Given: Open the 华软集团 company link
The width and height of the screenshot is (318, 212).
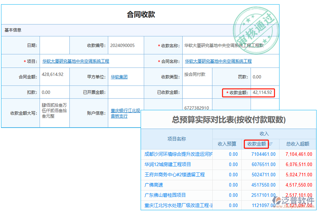Looking at the screenshot, I should tap(119, 77).
